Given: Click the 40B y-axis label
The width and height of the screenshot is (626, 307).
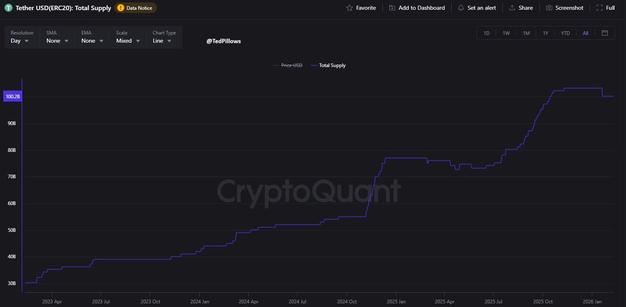Looking at the screenshot, I should 11,256.
